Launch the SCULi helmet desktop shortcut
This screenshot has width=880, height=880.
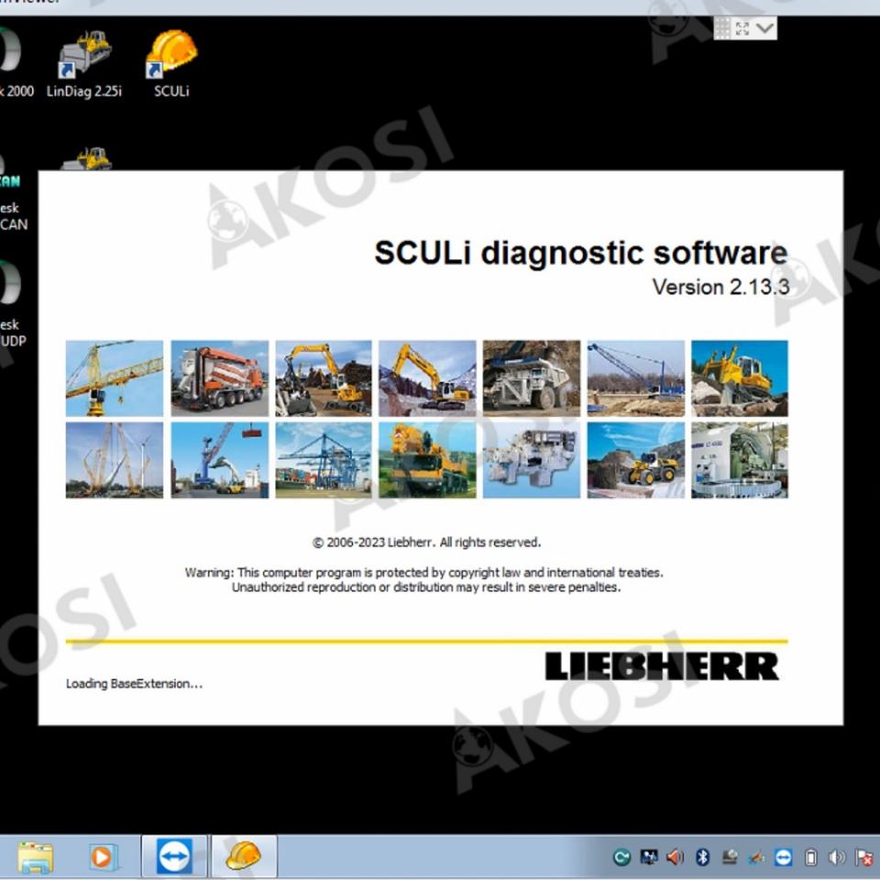click(x=171, y=63)
